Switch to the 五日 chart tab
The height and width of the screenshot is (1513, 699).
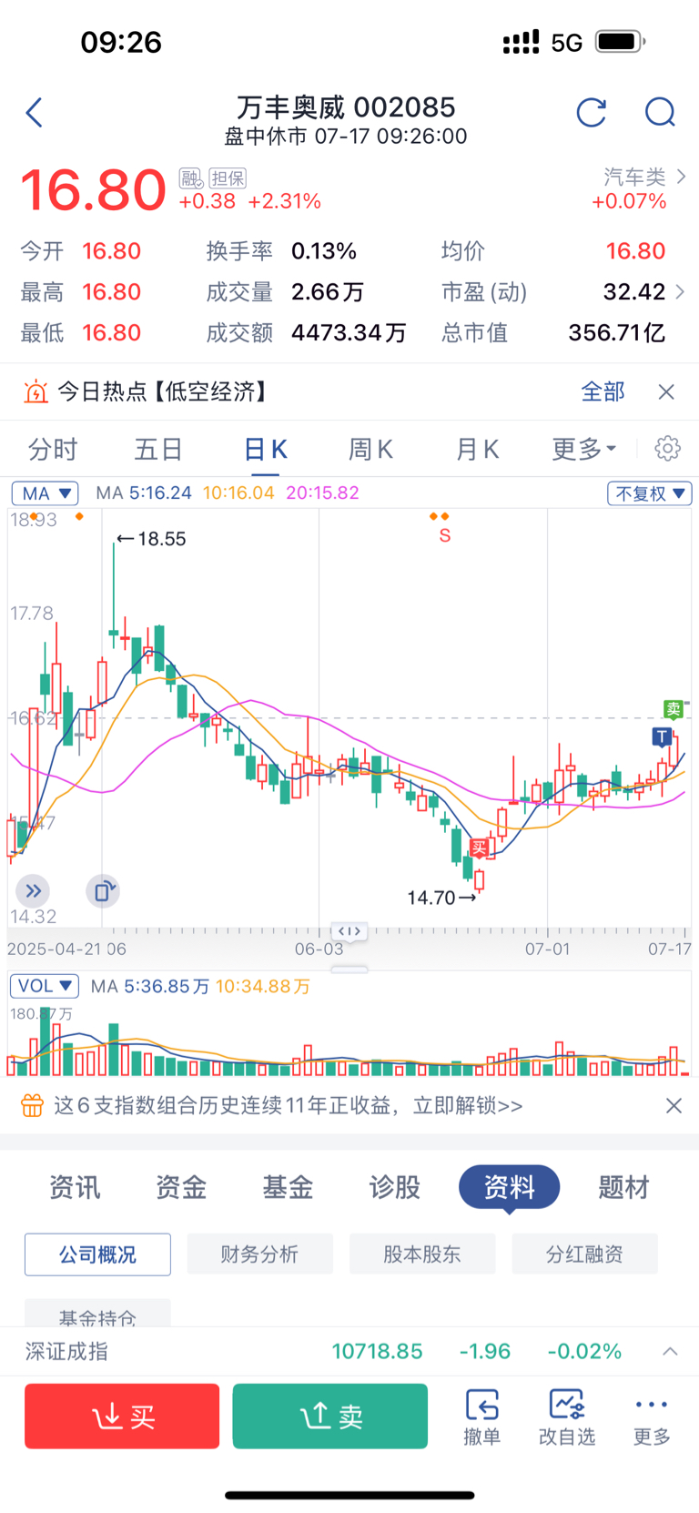click(x=158, y=450)
